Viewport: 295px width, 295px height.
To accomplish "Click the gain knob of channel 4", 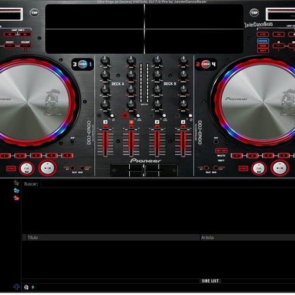I will (x=183, y=61).
